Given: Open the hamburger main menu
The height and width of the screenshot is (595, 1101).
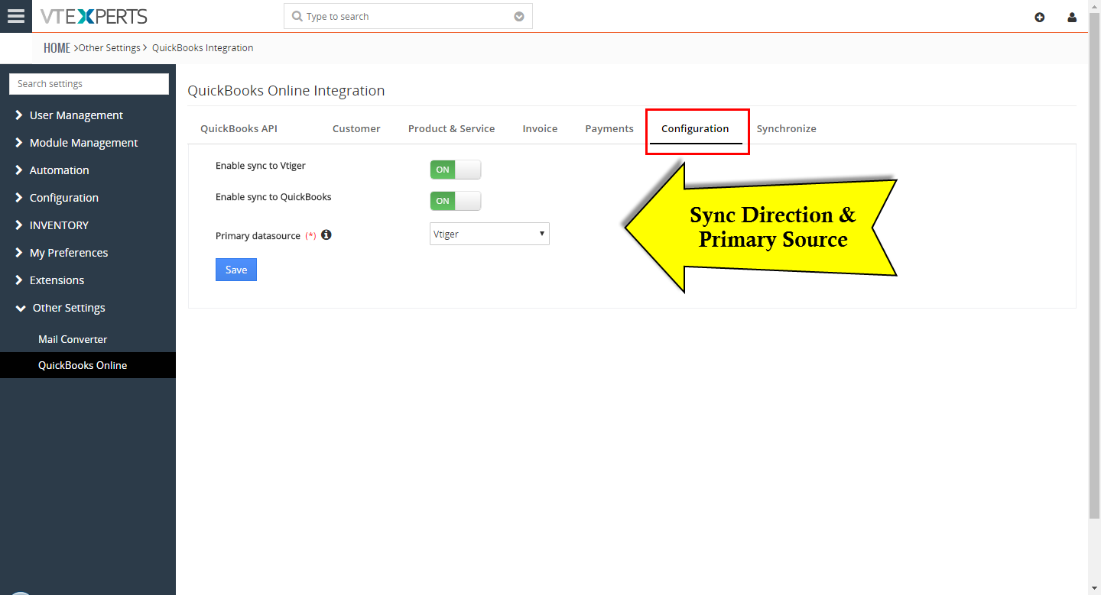Looking at the screenshot, I should [x=15, y=16].
